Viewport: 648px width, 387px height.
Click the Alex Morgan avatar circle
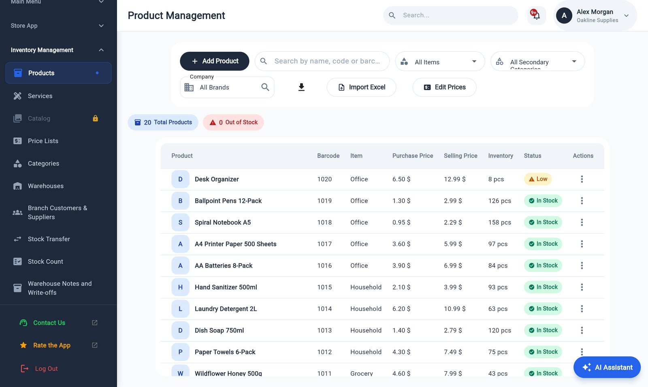564,15
